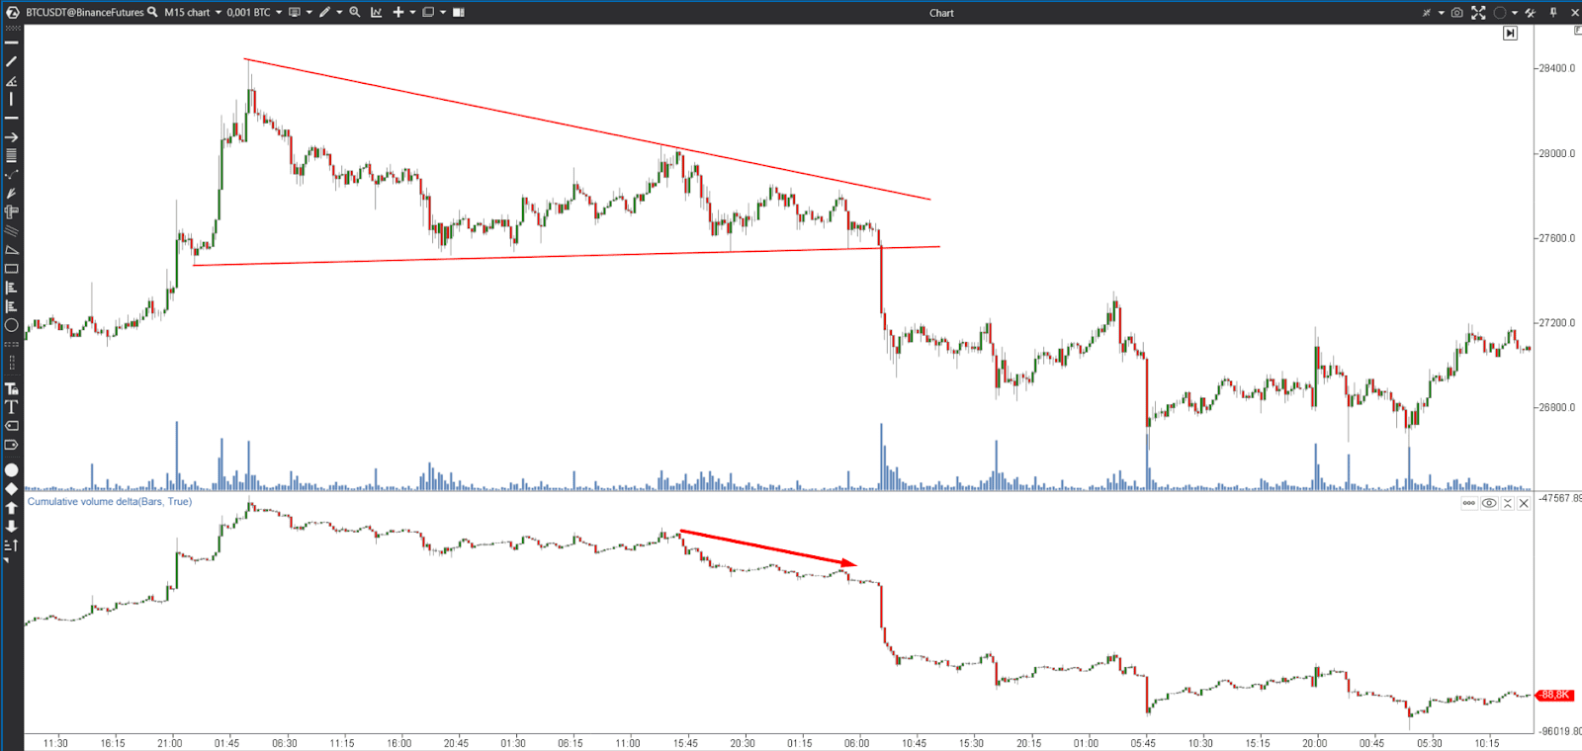Toggle the side panel layout icon

click(458, 12)
